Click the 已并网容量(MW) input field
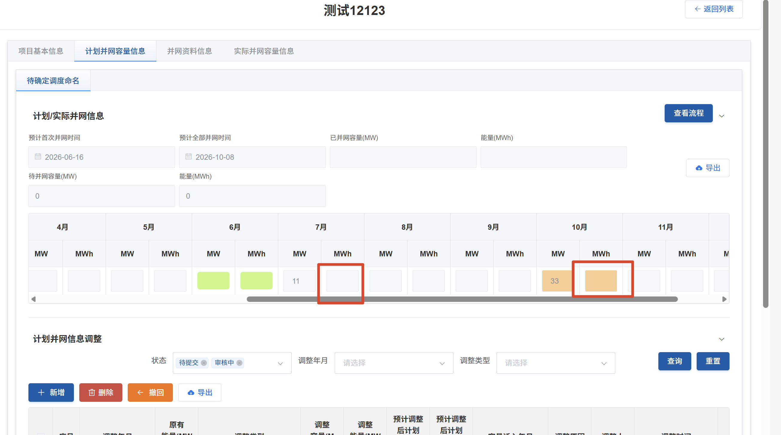The image size is (781, 435). (x=403, y=157)
